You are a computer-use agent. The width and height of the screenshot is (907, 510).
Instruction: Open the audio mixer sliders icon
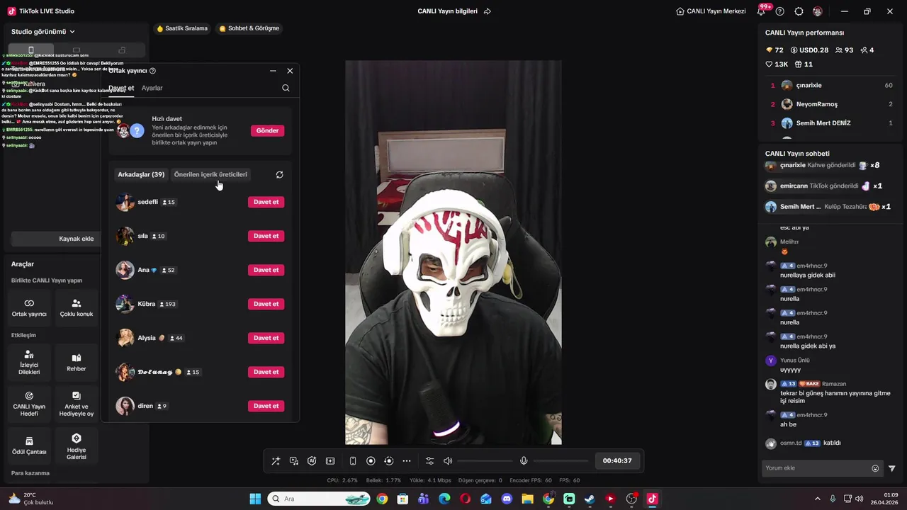429,461
